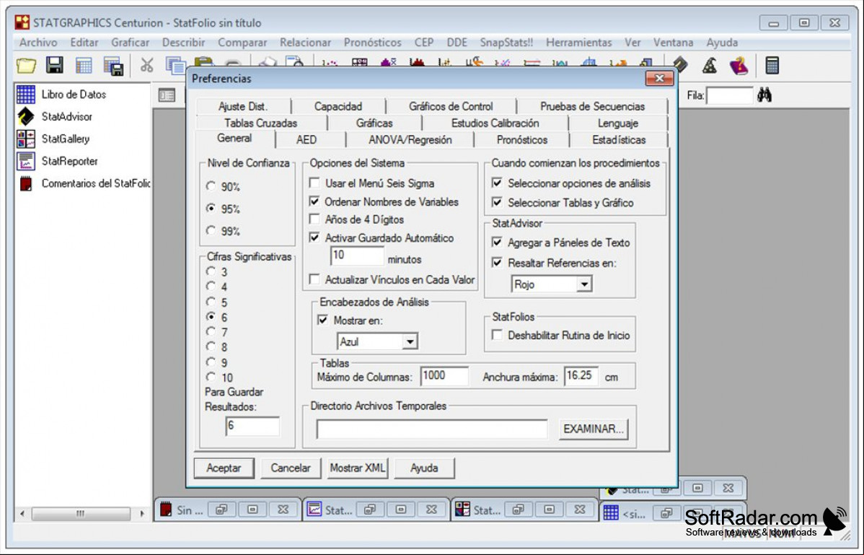Enable 'Deshabilitar Rutina de Inicio' checkbox
The image size is (864, 555).
pos(497,335)
